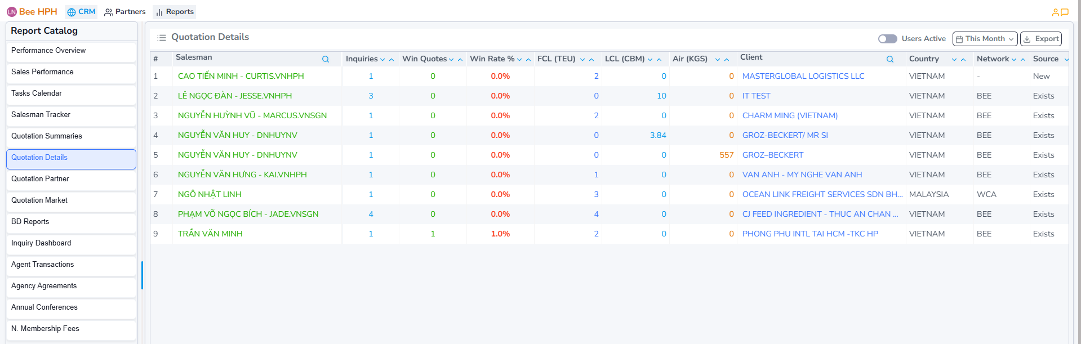
Task: Sort Air (KGS) column ascending arrow
Action: 727,60
